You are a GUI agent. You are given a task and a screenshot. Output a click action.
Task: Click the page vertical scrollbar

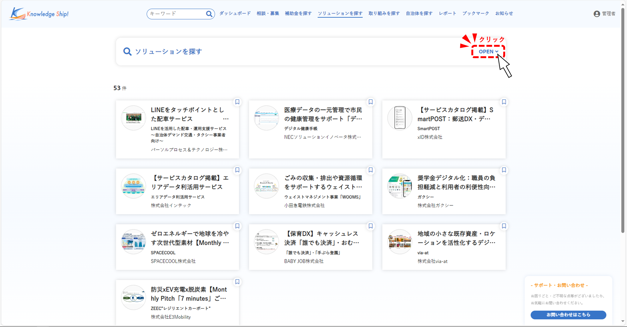pos(623,120)
